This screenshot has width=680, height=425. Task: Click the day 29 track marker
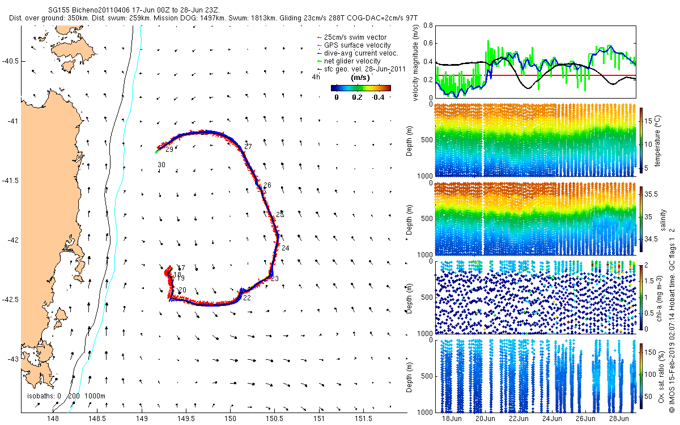point(169,150)
